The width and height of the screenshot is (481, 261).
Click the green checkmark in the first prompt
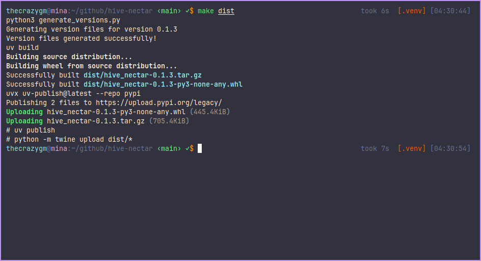point(187,11)
